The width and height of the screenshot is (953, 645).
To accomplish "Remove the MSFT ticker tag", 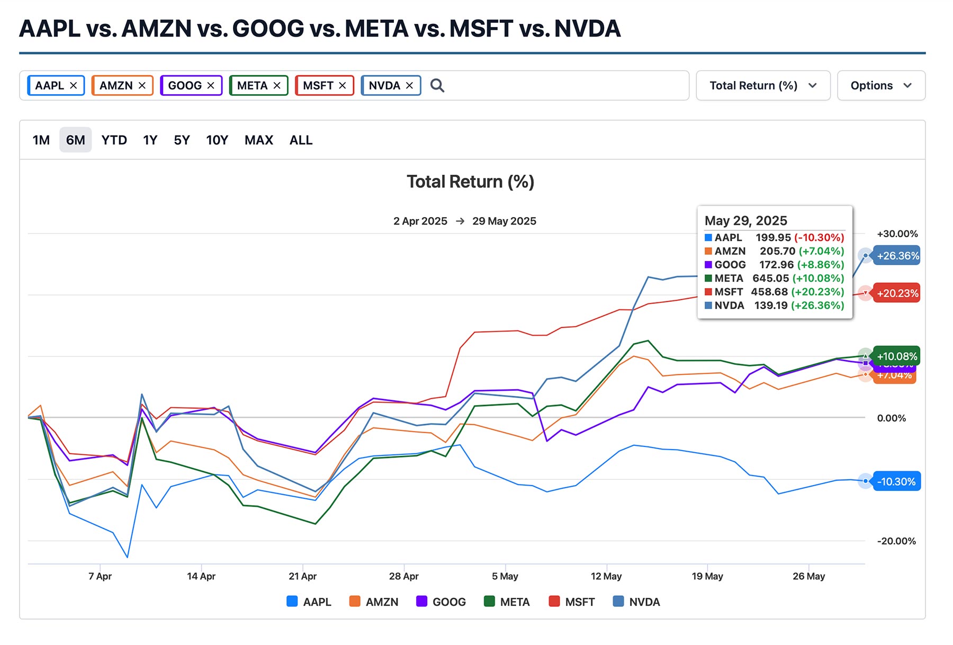I will coord(343,85).
